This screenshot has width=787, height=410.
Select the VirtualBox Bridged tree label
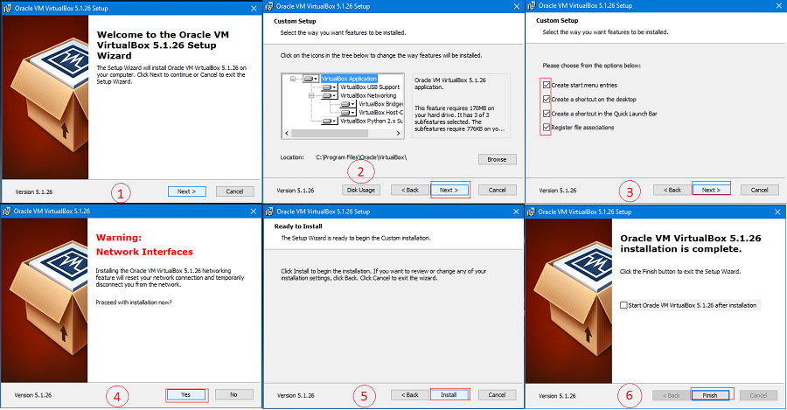coord(380,104)
